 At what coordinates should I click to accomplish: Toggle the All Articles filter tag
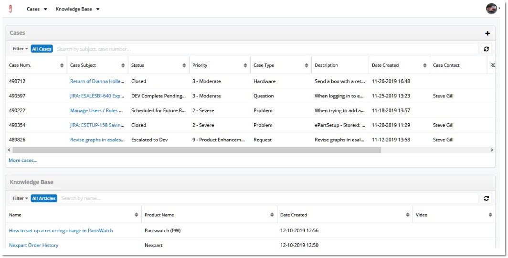coord(44,198)
